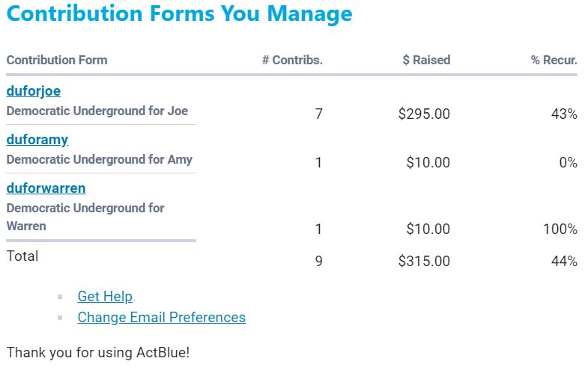Open the duforwarren contribution form link
588x373 pixels.
46,188
